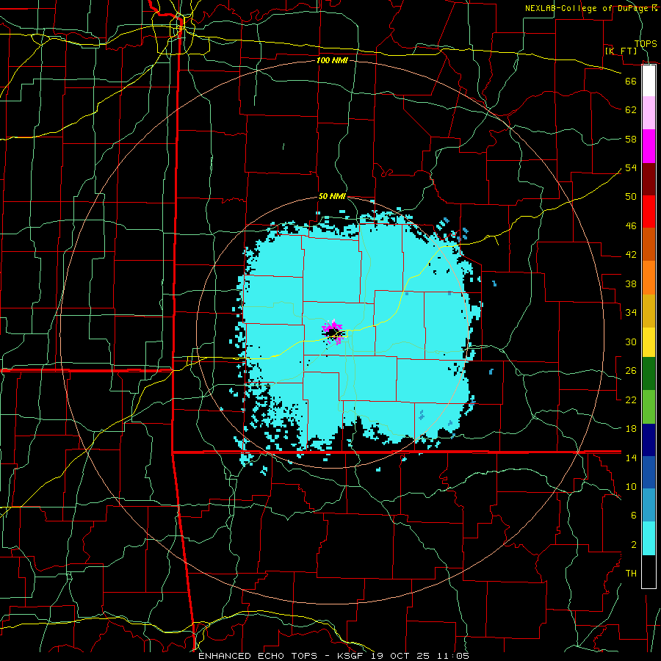Click the white swatch in the tops legend
Image resolution: width=661 pixels, height=661 pixels.
click(x=649, y=81)
